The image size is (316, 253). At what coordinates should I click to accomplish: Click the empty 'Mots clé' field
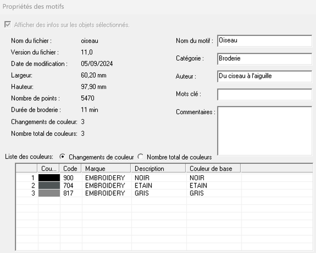point(265,94)
